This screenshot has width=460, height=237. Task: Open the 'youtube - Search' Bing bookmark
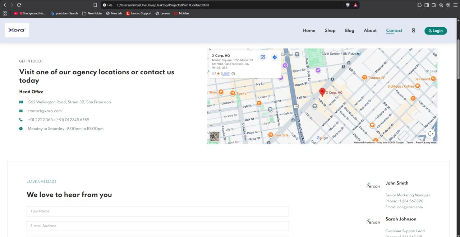tap(64, 13)
